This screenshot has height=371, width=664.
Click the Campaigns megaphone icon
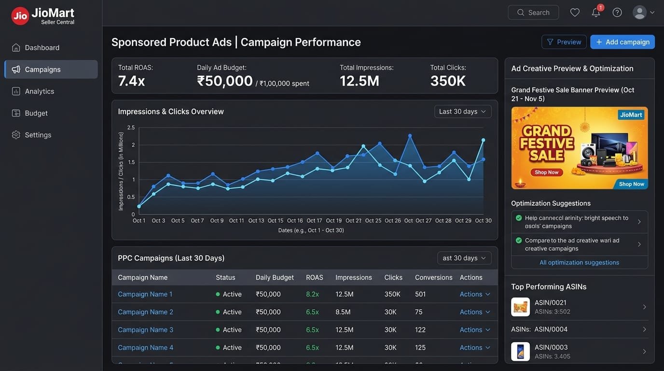tap(16, 69)
